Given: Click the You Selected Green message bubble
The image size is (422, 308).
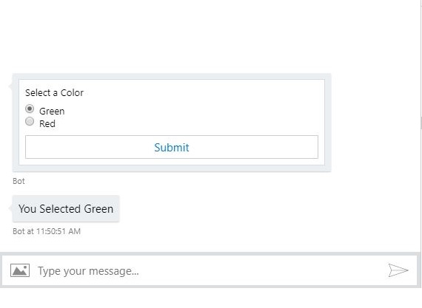Looking at the screenshot, I should pyautogui.click(x=66, y=208).
